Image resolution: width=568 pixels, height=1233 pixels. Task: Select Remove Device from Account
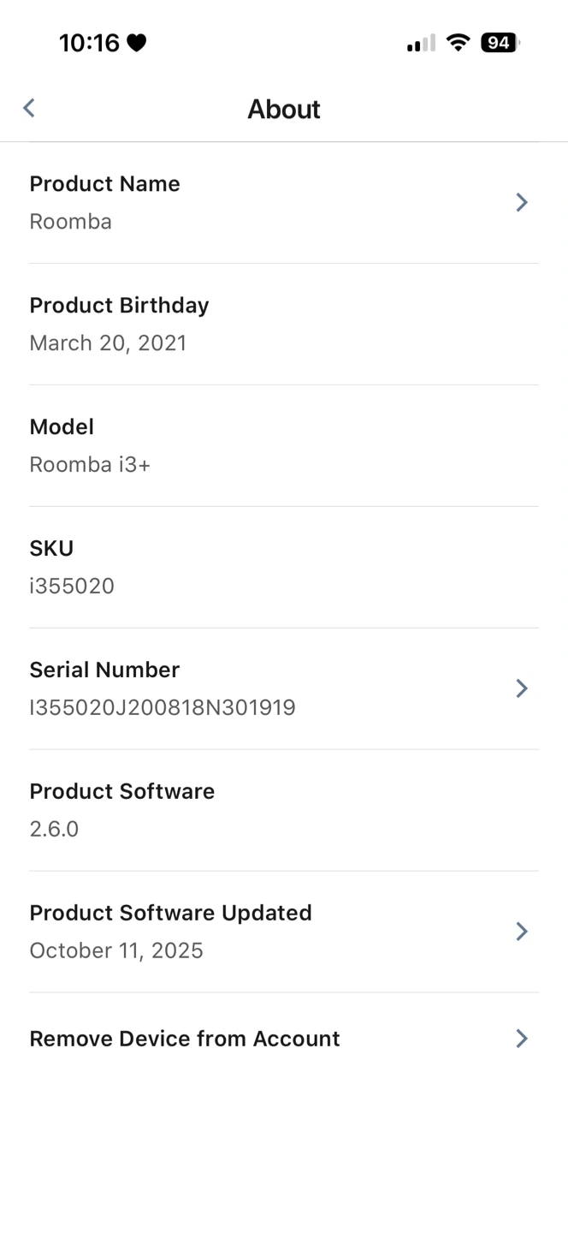click(x=185, y=1039)
